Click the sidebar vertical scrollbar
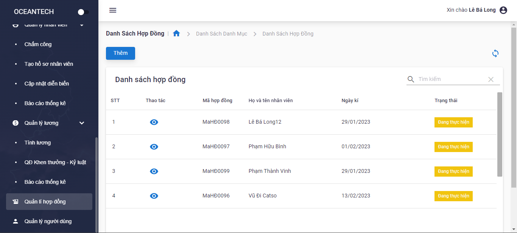This screenshot has height=233, width=517. click(97, 184)
